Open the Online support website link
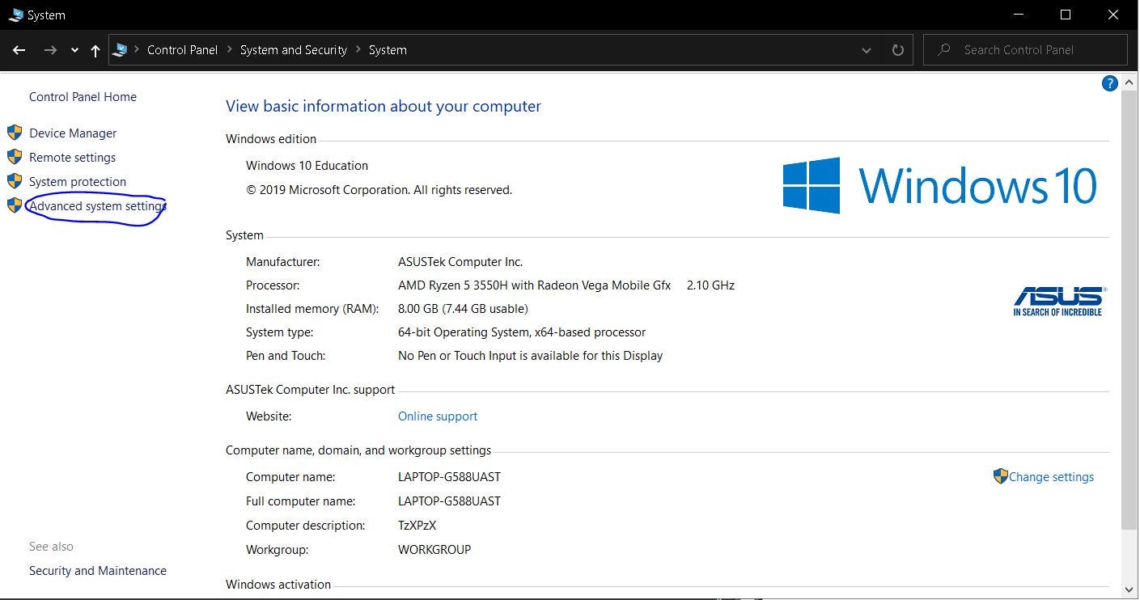 [438, 416]
